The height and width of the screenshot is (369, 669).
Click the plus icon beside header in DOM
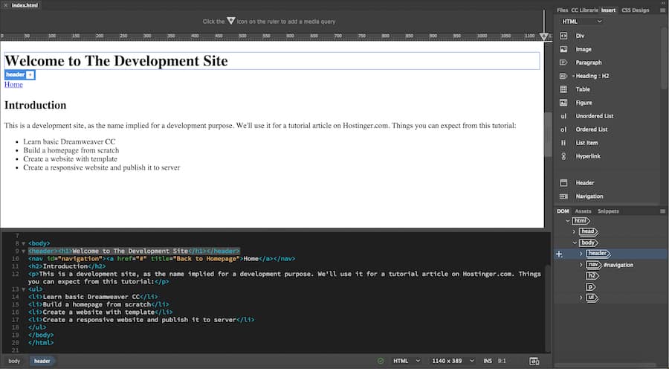click(559, 254)
